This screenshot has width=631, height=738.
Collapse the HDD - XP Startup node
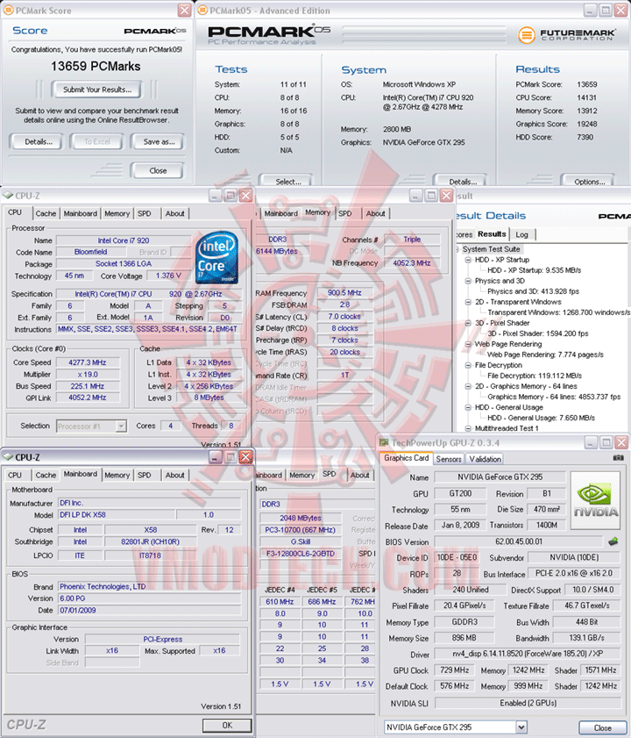click(468, 260)
